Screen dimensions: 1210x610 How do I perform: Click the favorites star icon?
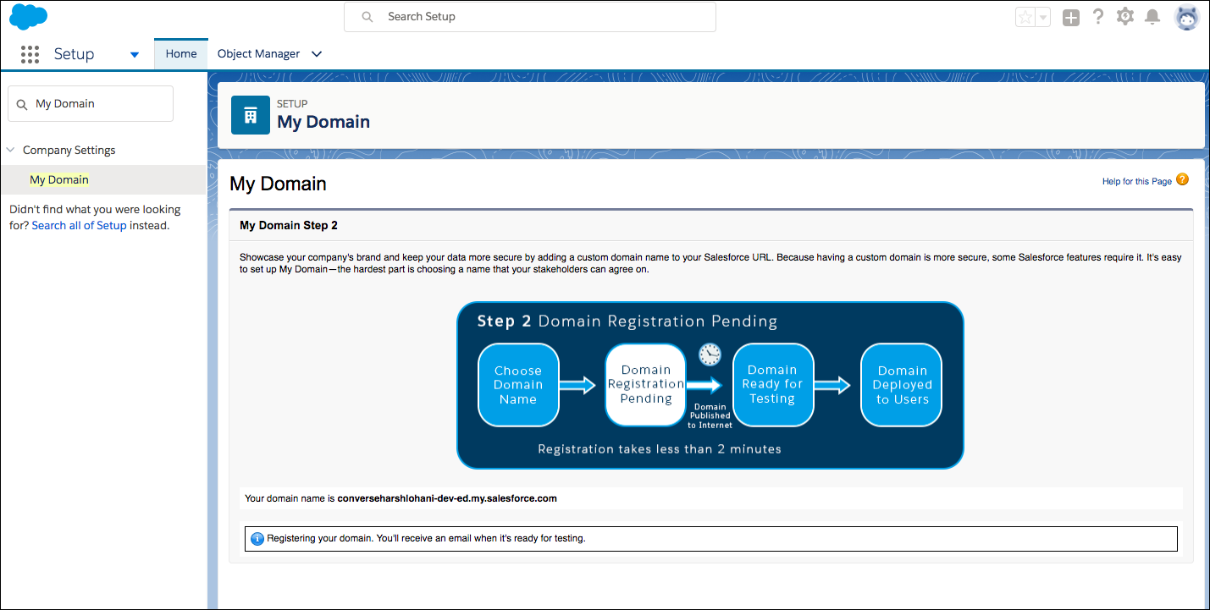pos(1025,18)
